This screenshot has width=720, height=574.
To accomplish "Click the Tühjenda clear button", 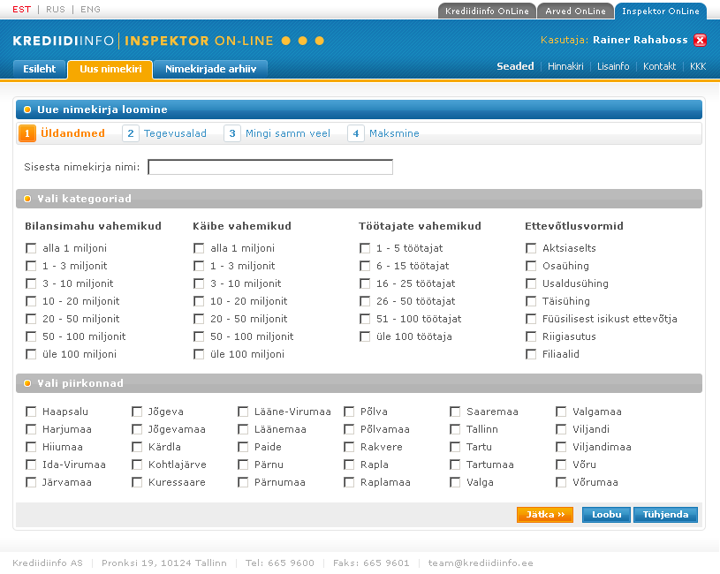I will (x=665, y=515).
